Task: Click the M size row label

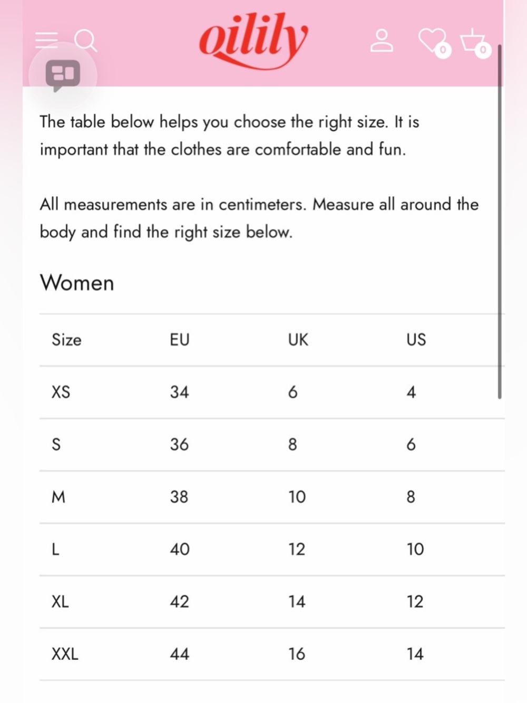Action: [58, 497]
